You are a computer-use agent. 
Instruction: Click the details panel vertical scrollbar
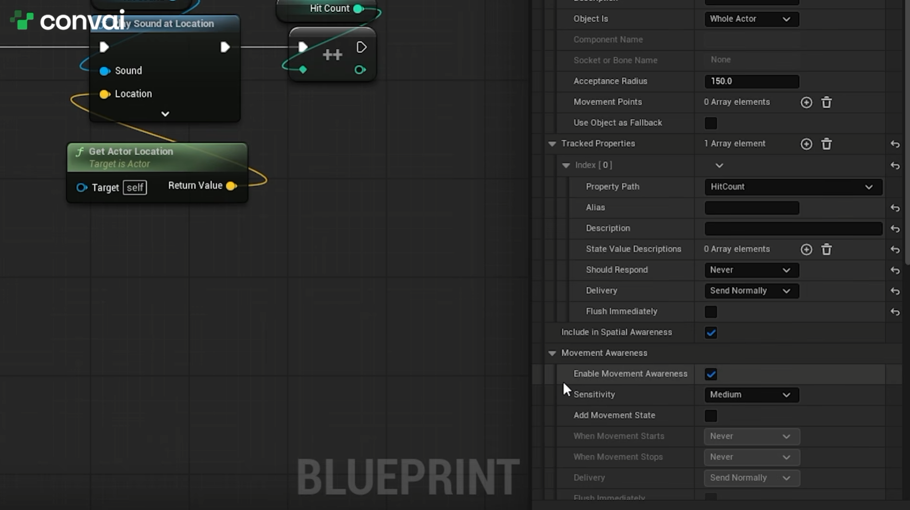906,134
